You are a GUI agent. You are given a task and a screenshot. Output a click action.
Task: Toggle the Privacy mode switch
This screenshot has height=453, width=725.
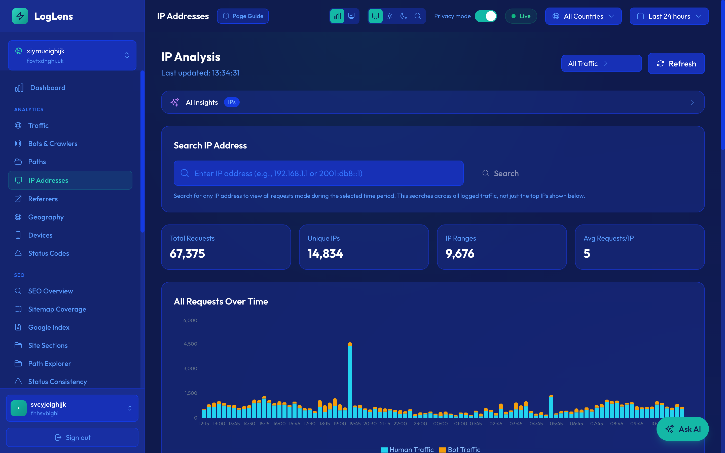(x=486, y=16)
